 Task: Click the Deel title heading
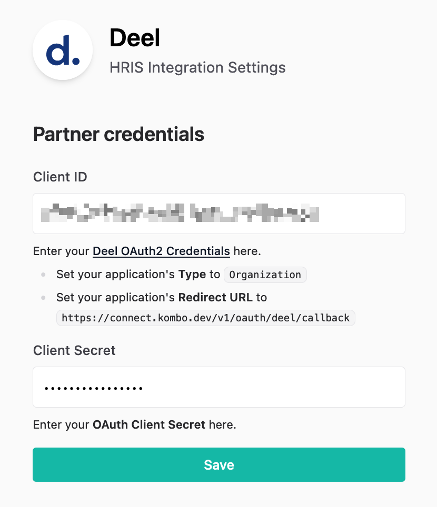click(x=135, y=38)
